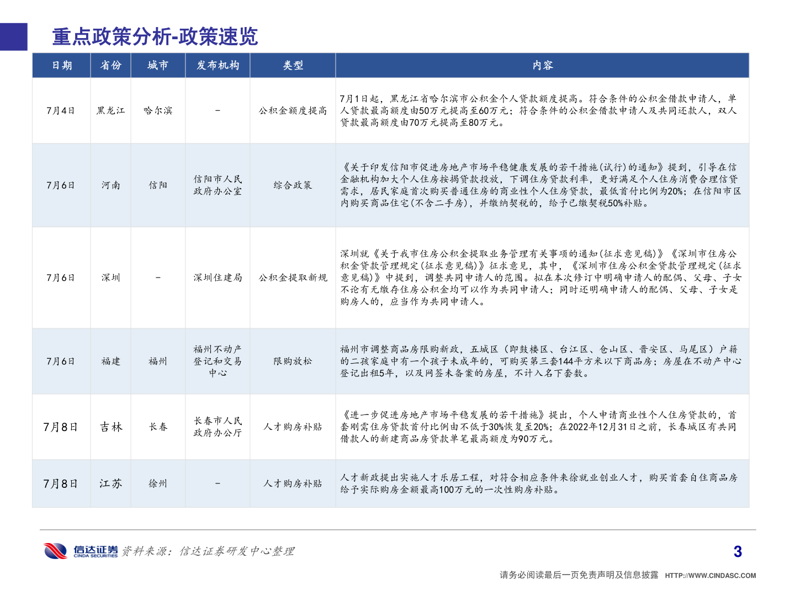Image resolution: width=795 pixels, height=596 pixels.
Task: Click the Cinda Securities logo
Action: pyautogui.click(x=81, y=551)
